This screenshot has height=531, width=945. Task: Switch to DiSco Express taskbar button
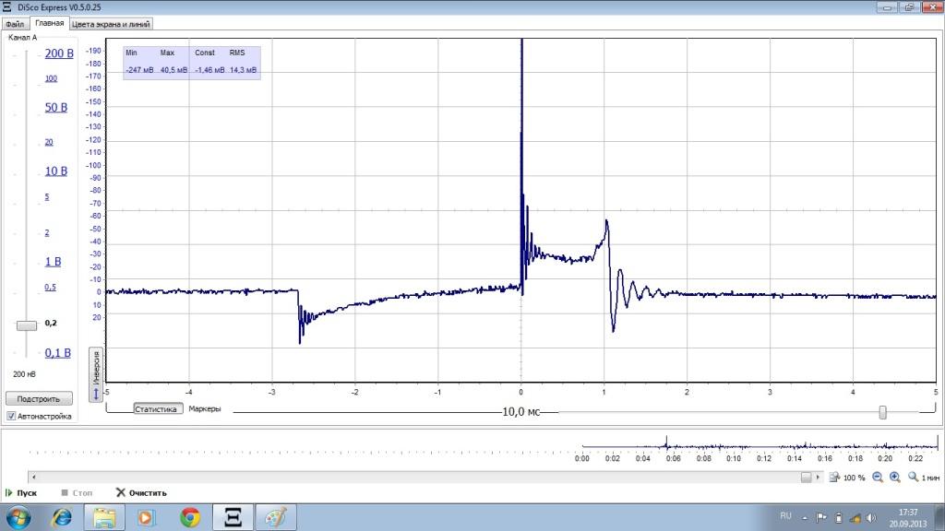(x=233, y=517)
